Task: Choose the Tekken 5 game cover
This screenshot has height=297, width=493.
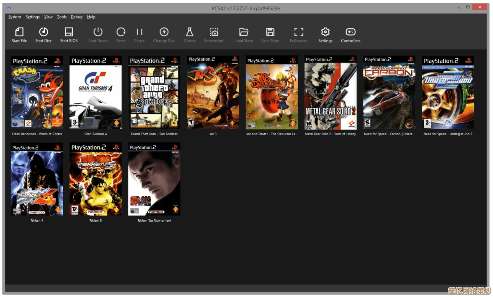Action: 96,180
